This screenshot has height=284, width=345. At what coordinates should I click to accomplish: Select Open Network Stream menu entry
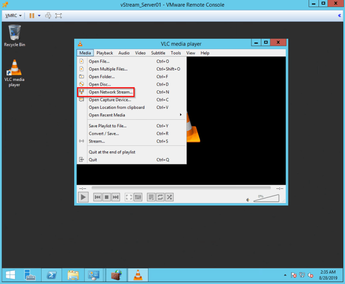click(111, 92)
